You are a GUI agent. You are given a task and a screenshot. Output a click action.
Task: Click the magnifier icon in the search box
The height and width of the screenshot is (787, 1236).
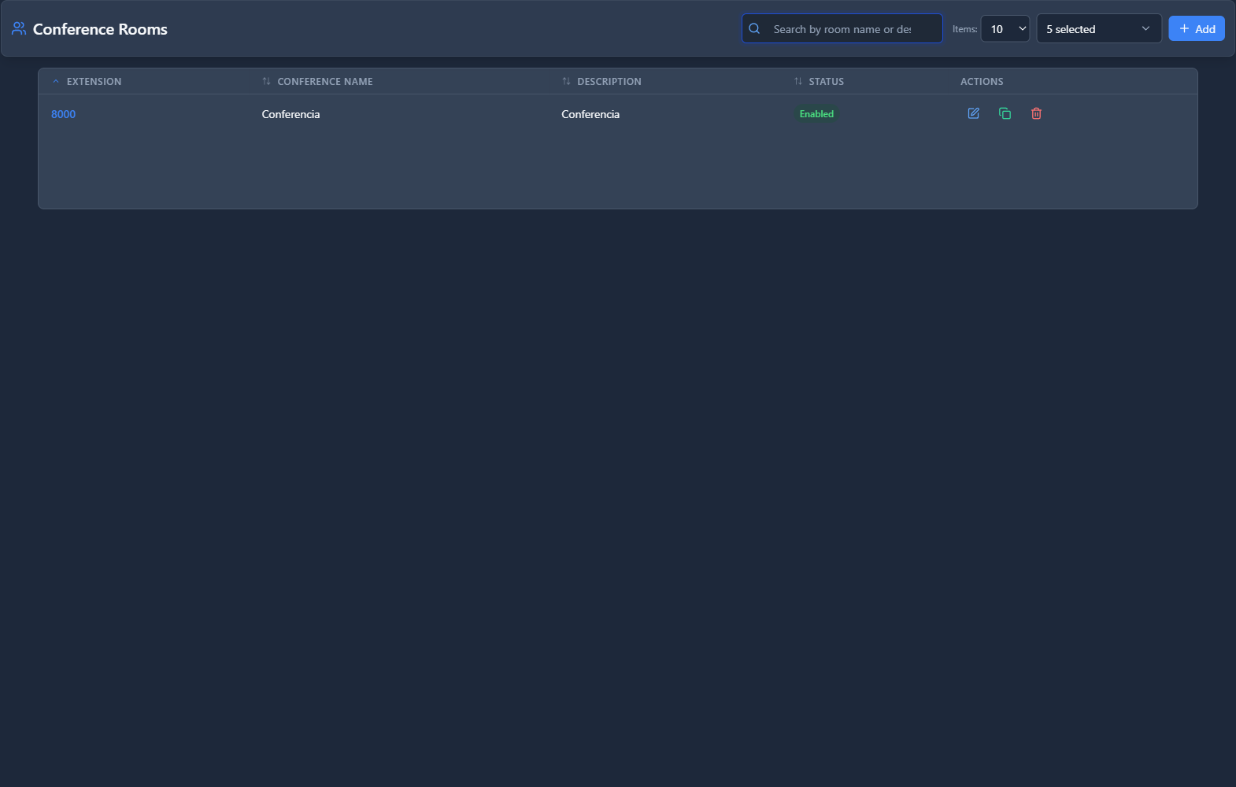[754, 29]
